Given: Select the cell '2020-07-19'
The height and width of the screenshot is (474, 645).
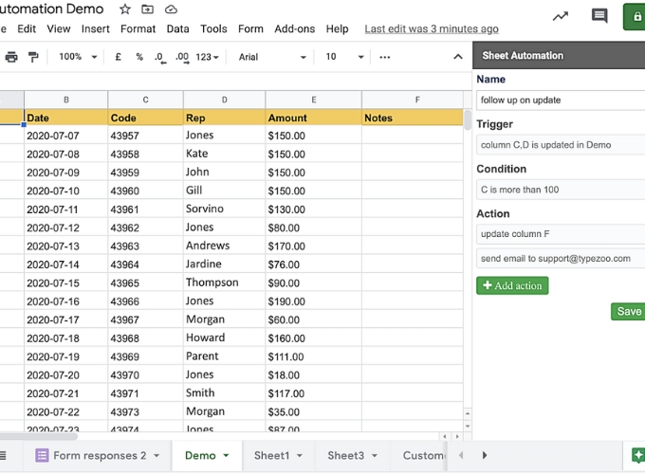Looking at the screenshot, I should click(65, 356).
